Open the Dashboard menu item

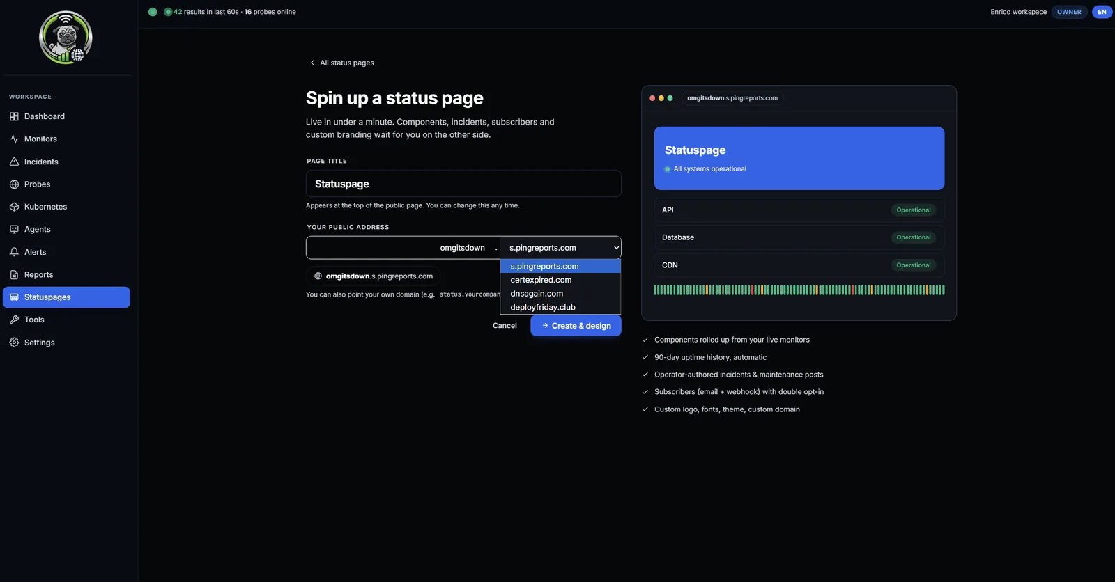click(x=66, y=116)
